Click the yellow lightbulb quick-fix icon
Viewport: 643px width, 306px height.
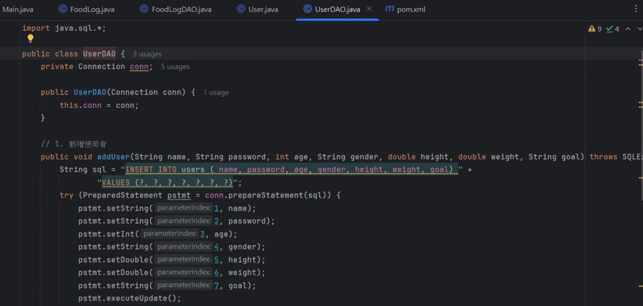click(x=30, y=39)
